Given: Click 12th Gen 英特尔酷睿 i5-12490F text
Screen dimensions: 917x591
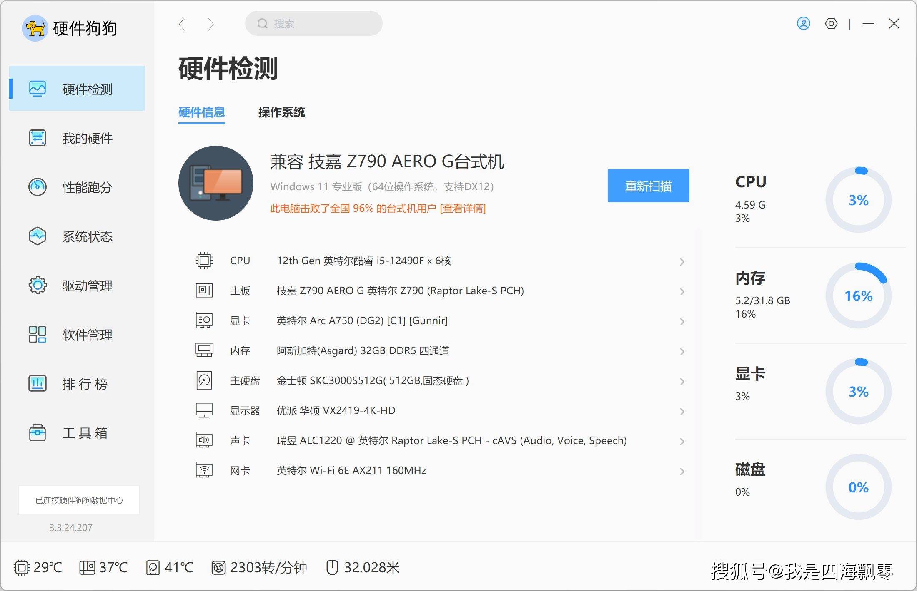Looking at the screenshot, I should 363,261.
